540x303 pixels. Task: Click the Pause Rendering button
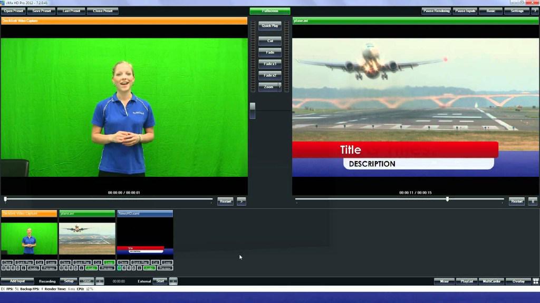click(435, 10)
